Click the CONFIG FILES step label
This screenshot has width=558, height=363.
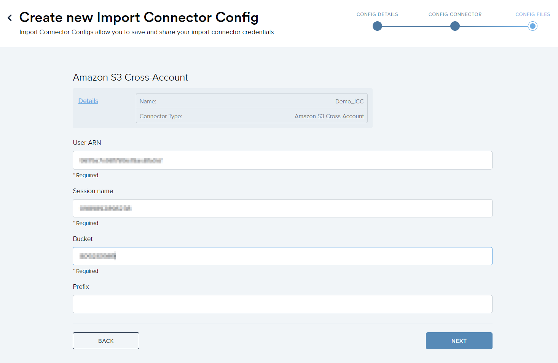coord(532,14)
